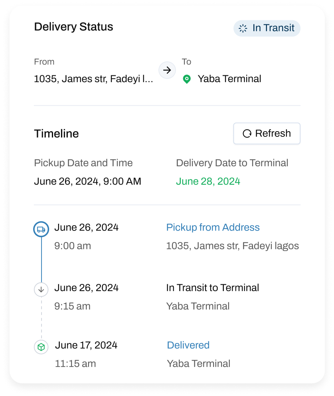This screenshot has height=396, width=334.
Task: Click the down-arrow transit timeline icon
Action: 41,290
